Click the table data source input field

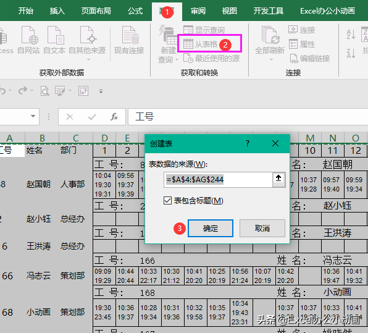point(218,180)
